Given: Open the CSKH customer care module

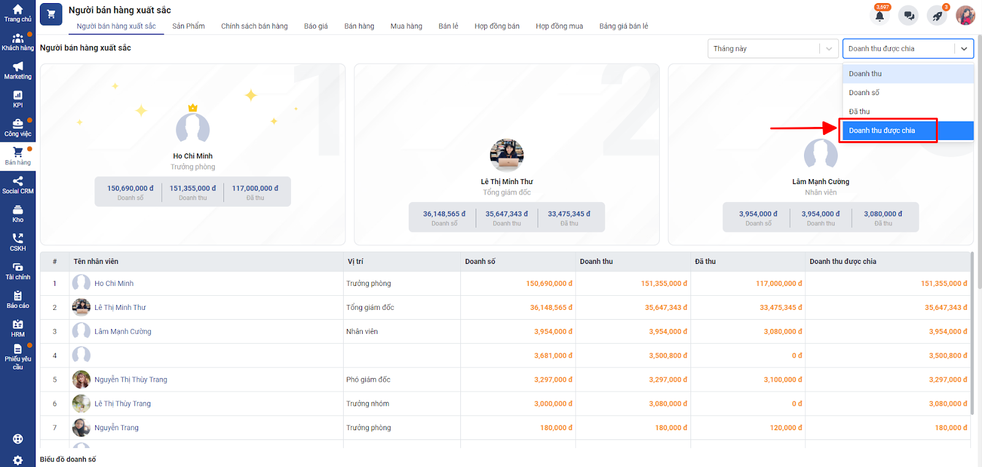Looking at the screenshot, I should pyautogui.click(x=18, y=243).
